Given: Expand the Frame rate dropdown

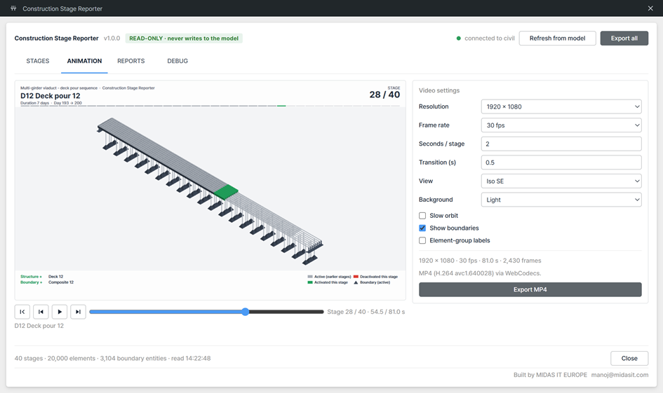Looking at the screenshot, I should tap(561, 125).
